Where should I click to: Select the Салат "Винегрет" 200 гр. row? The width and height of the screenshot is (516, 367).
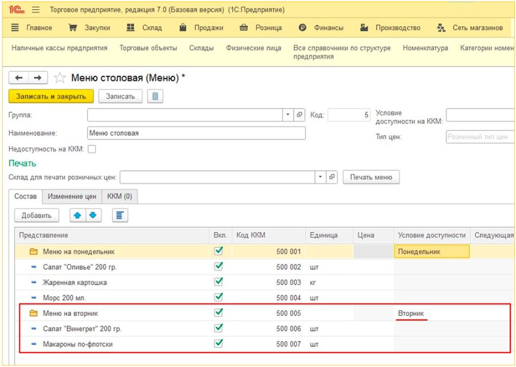click(264, 329)
